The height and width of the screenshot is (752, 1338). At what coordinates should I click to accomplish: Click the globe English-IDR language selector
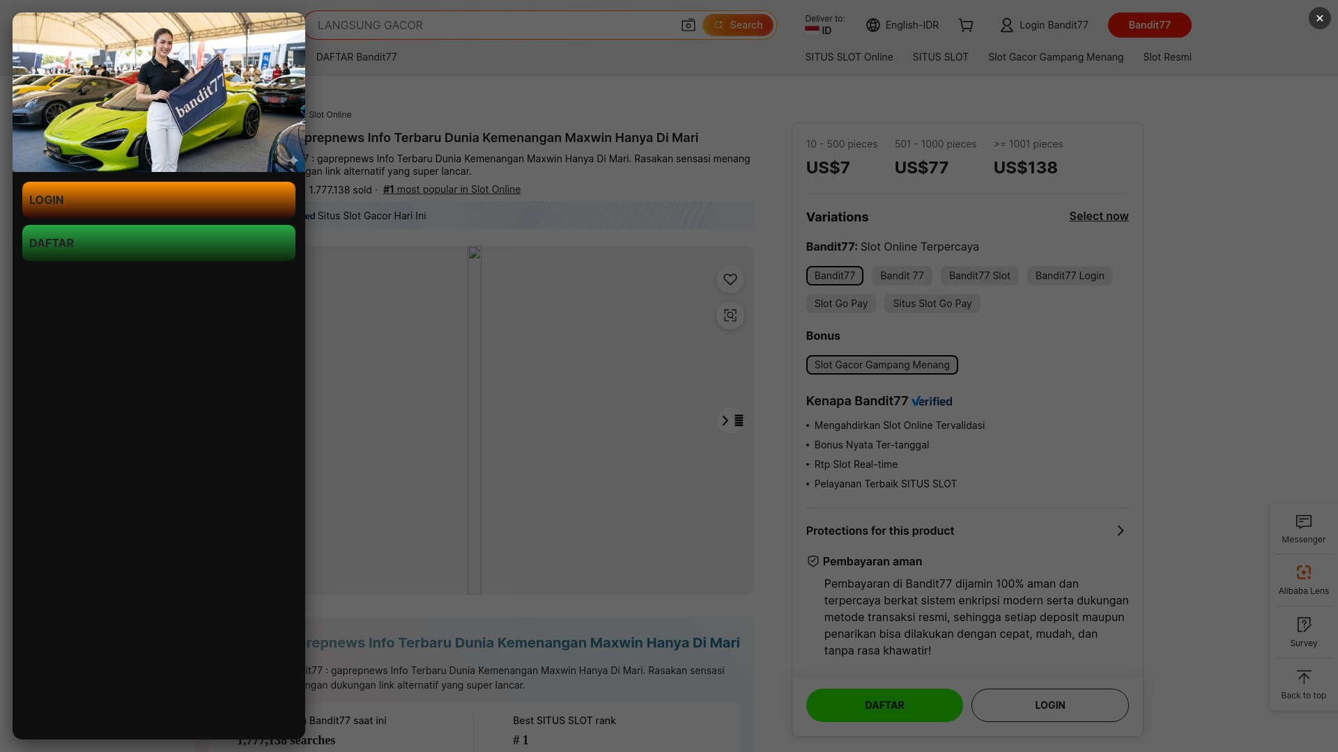click(902, 25)
